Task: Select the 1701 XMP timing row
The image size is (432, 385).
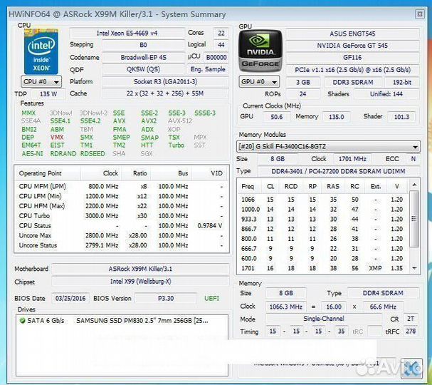Action: pyautogui.click(x=324, y=268)
